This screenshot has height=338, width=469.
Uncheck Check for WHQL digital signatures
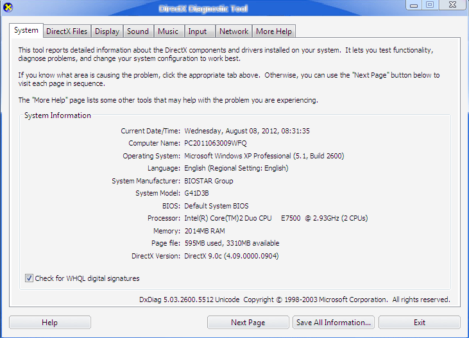point(29,278)
